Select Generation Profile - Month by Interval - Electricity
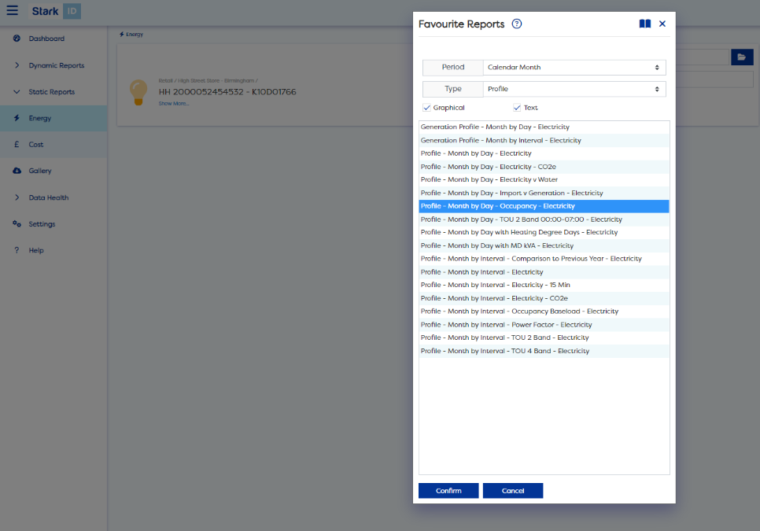Image resolution: width=760 pixels, height=531 pixels. [x=544, y=140]
